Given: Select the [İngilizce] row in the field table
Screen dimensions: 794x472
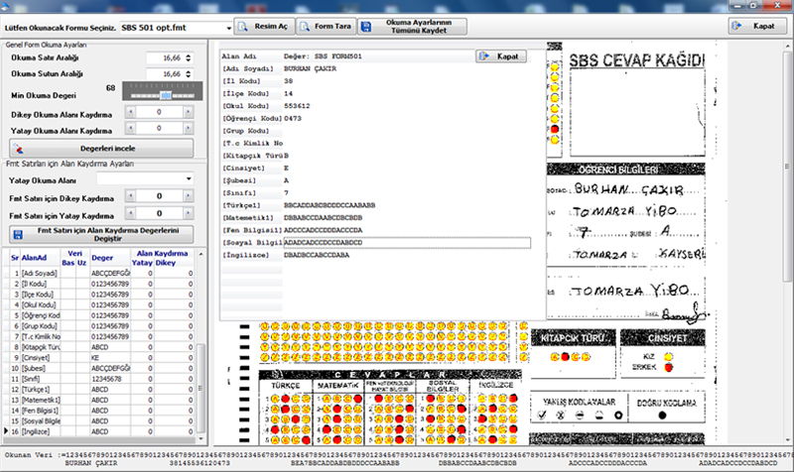Looking at the screenshot, I should pos(98,431).
